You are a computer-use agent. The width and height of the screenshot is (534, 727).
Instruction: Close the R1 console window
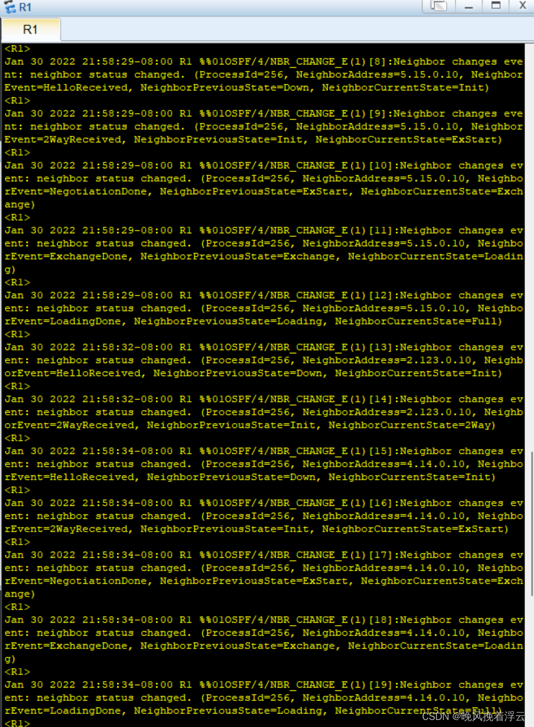[x=522, y=6]
